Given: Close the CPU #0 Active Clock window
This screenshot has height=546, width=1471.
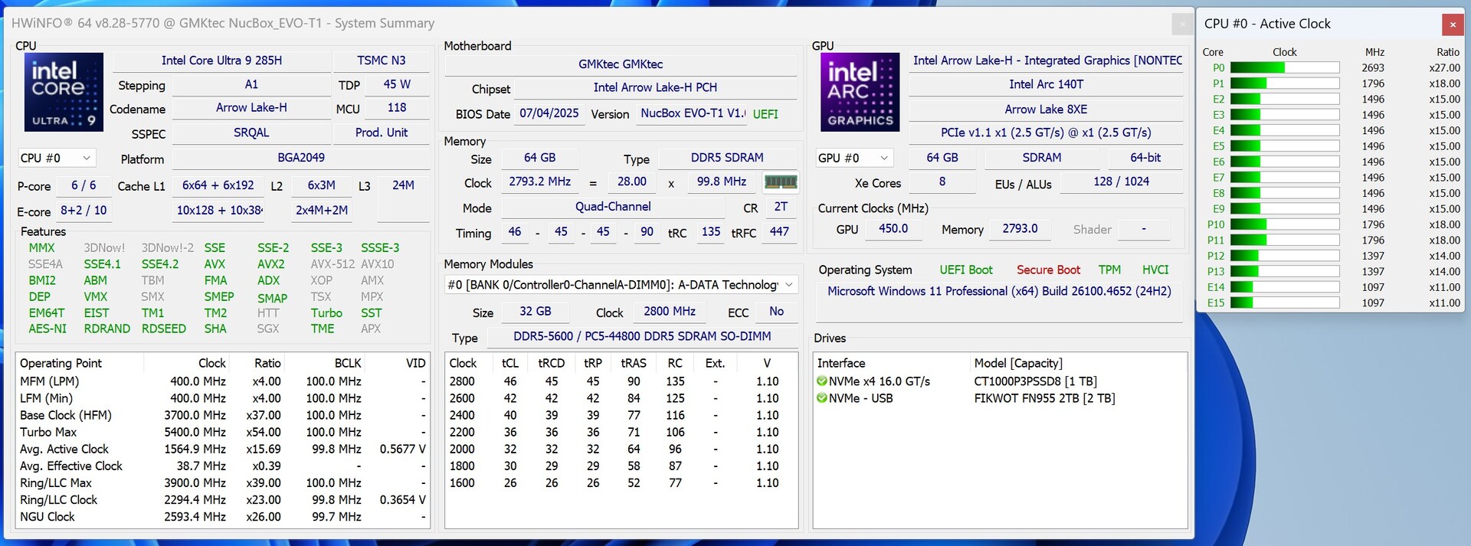Looking at the screenshot, I should pyautogui.click(x=1452, y=25).
